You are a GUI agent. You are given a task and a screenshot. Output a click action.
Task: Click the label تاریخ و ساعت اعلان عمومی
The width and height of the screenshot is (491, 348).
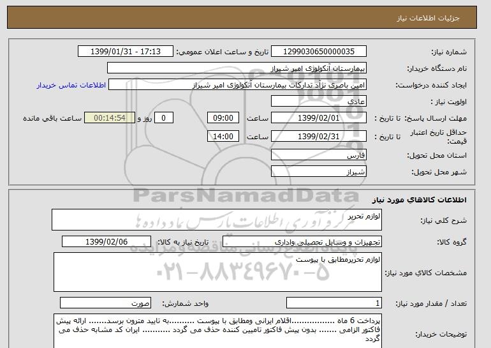(223, 52)
